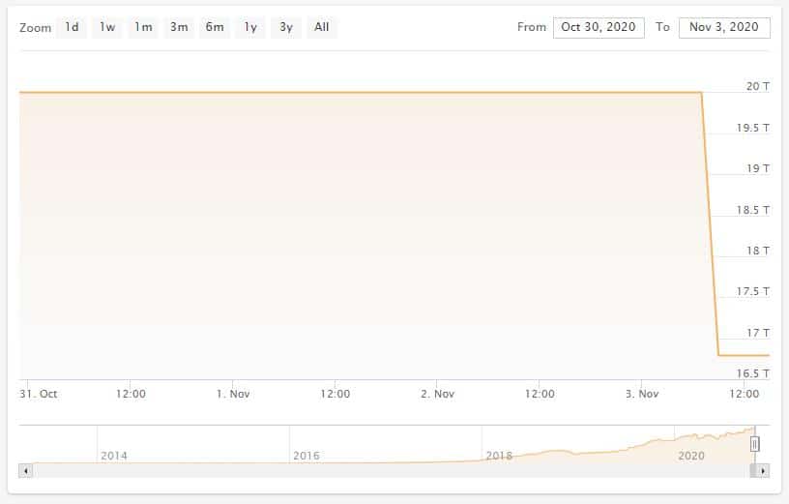Set chart zoom to 1y
The image size is (789, 504).
(x=250, y=27)
